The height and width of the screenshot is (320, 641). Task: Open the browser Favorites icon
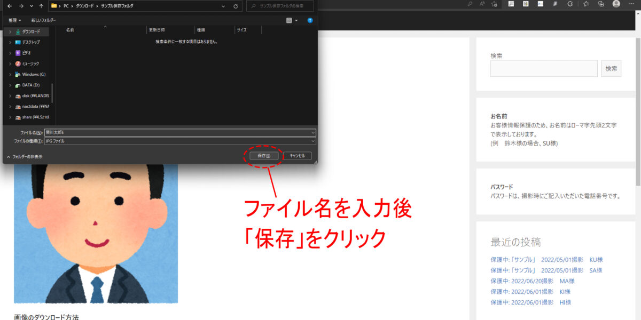pyautogui.click(x=586, y=4)
